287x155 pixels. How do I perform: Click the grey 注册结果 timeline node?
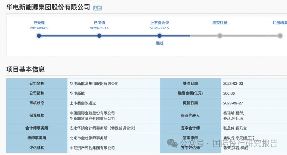click(280, 36)
